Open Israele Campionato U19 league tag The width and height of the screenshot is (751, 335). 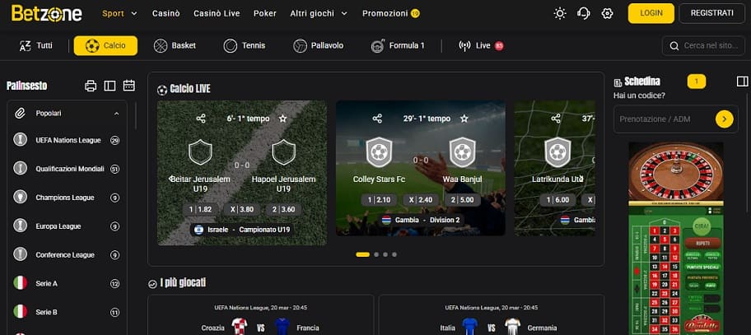[242, 230]
